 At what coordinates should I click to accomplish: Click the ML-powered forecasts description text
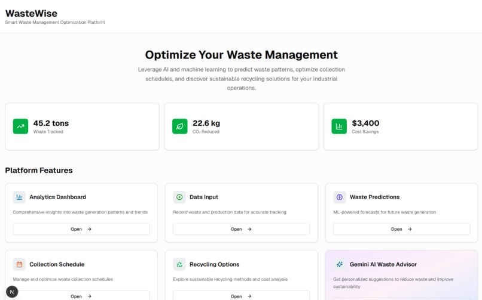click(x=385, y=212)
